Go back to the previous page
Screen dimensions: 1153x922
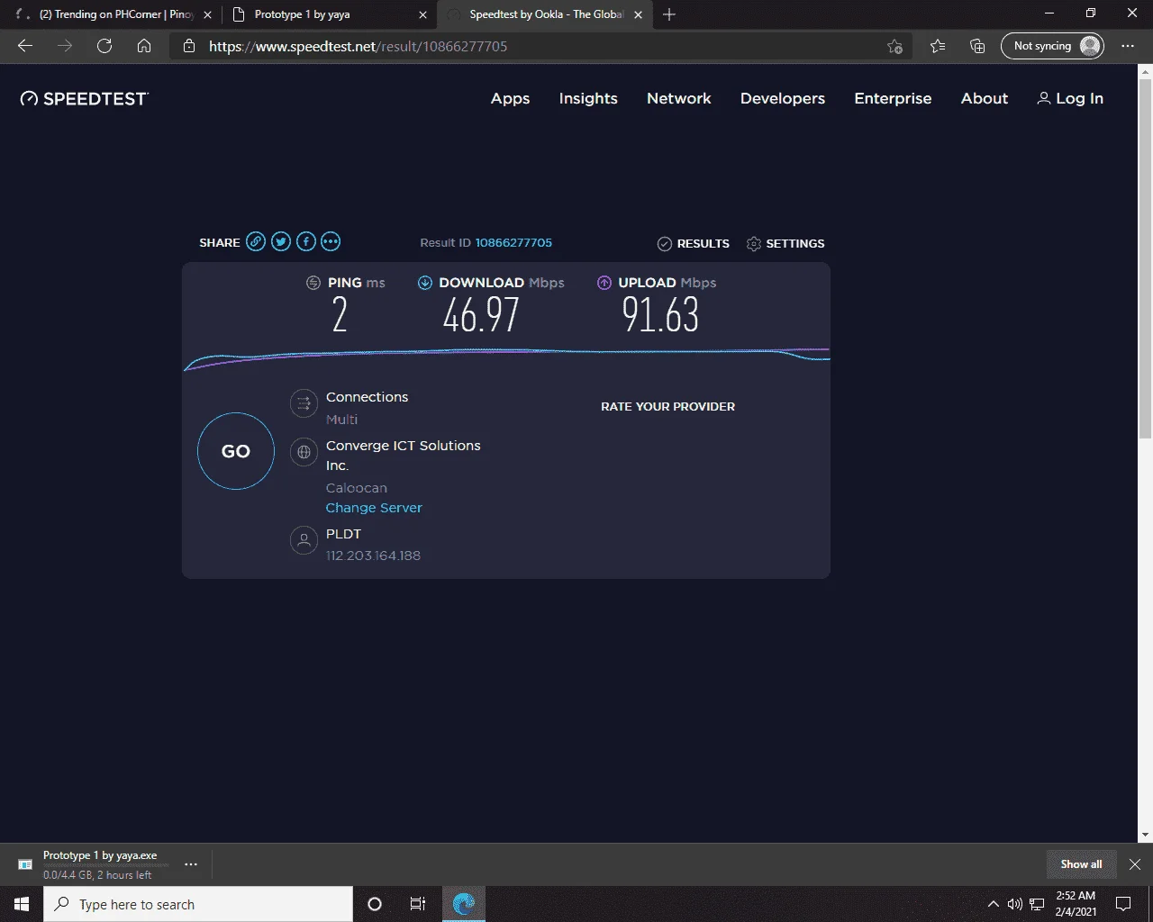coord(25,46)
